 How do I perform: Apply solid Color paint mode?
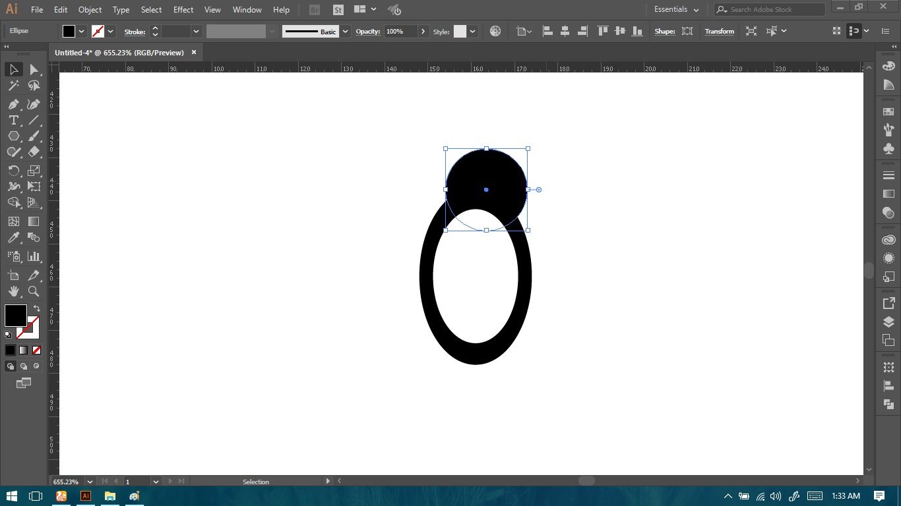tap(11, 351)
